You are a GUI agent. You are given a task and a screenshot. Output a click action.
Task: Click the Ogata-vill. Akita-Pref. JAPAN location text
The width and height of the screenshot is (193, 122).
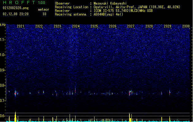(137, 7)
